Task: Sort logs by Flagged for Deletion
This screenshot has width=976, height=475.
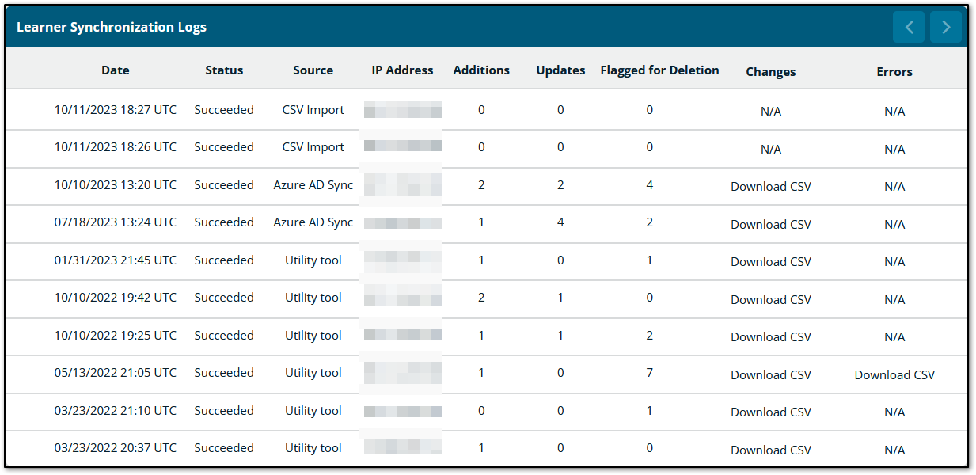Action: coord(659,70)
